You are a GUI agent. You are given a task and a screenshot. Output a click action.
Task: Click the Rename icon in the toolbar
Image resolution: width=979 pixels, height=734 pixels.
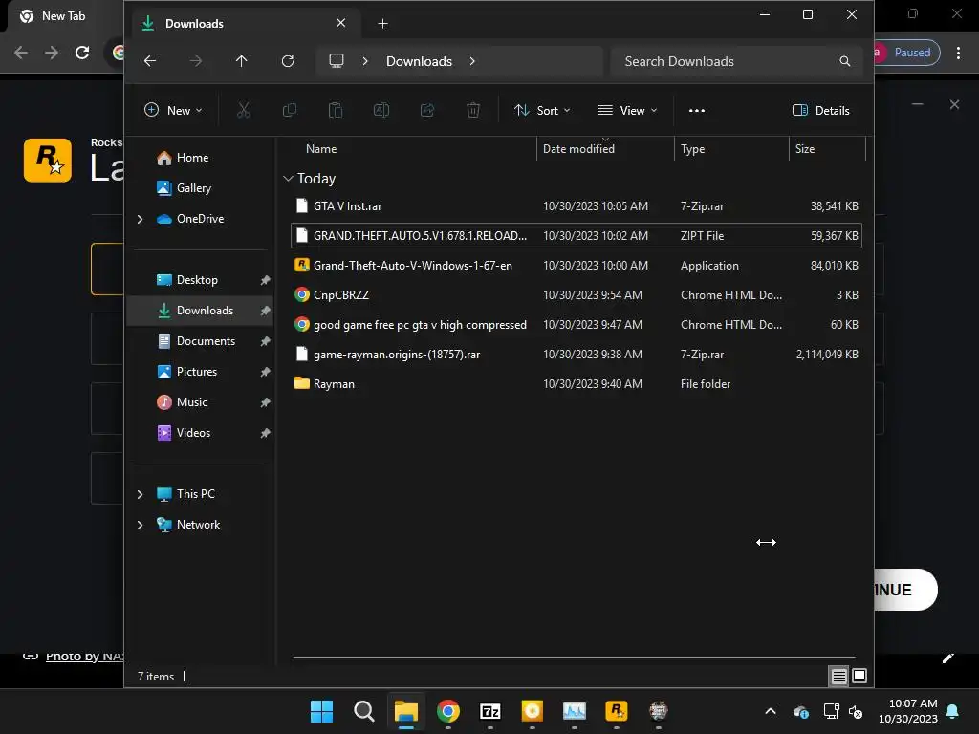click(x=381, y=111)
